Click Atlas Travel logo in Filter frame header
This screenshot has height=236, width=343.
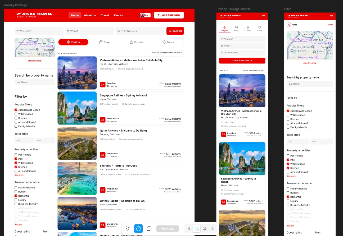(298, 16)
